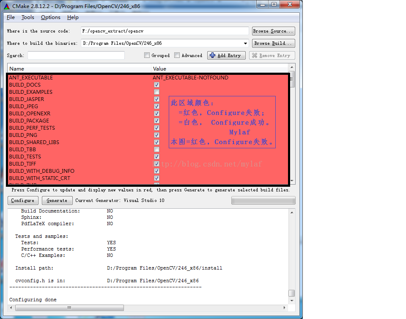Click the output log scroll left arrow
This screenshot has width=406, height=319.
pyautogui.click(x=11, y=308)
